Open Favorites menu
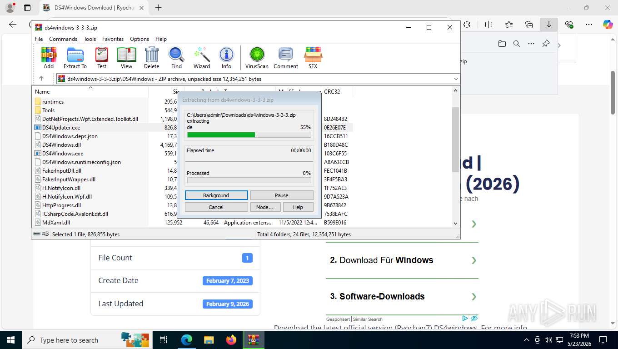The width and height of the screenshot is (618, 349). [113, 39]
